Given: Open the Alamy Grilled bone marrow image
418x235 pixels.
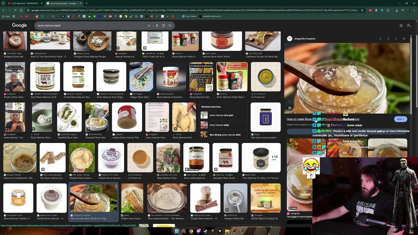Looking at the screenshot, I should point(132,198).
